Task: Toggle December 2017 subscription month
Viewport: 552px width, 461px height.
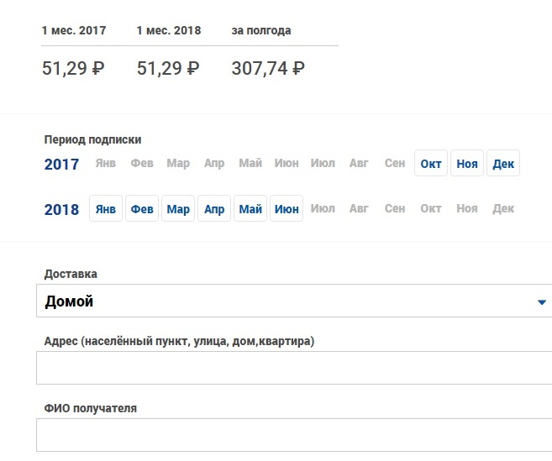Action: pyautogui.click(x=503, y=163)
